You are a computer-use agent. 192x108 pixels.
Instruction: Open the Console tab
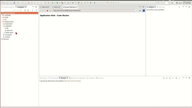100,78
